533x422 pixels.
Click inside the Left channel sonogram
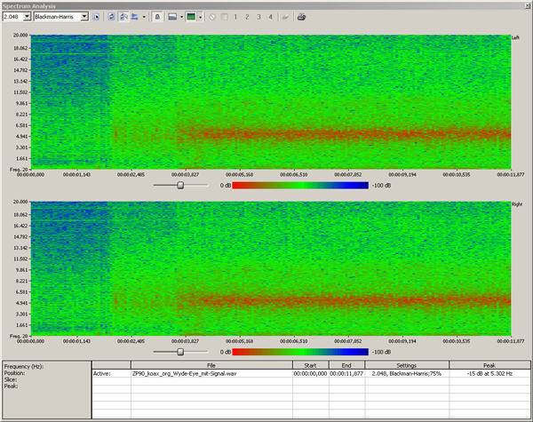271,101
